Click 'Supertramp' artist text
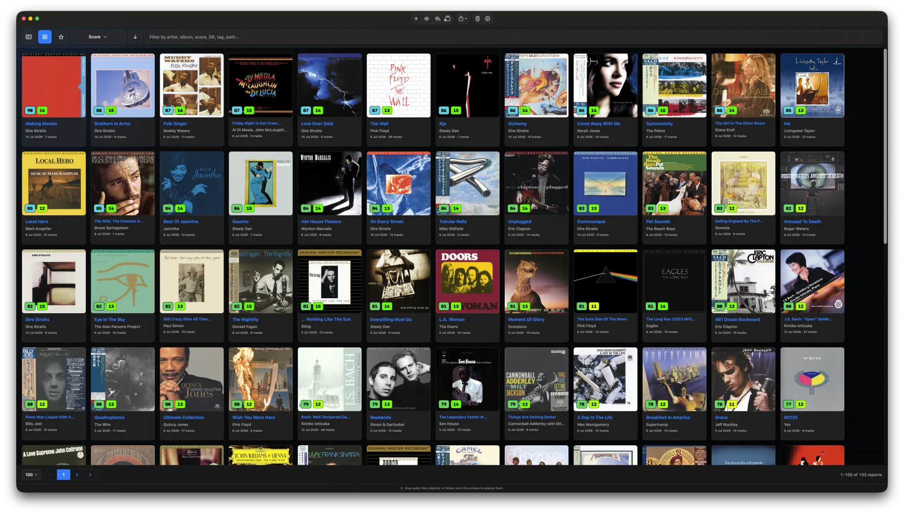This screenshot has width=904, height=514. click(657, 424)
